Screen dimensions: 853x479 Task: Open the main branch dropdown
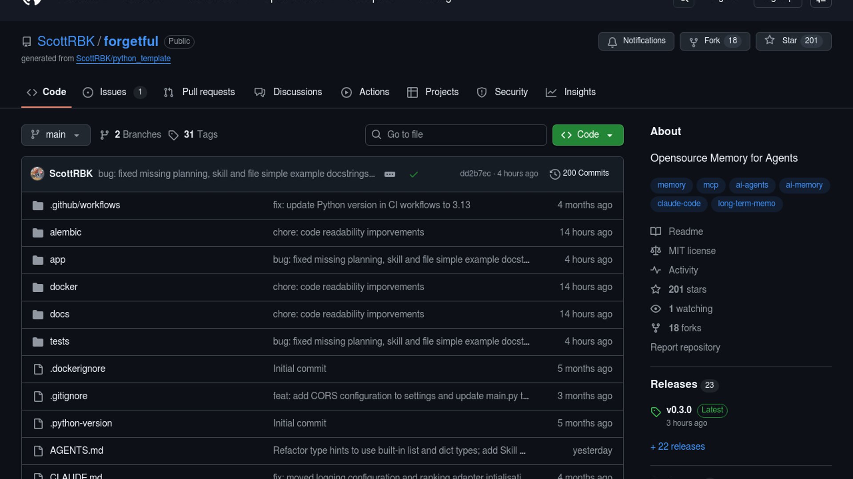tap(56, 135)
